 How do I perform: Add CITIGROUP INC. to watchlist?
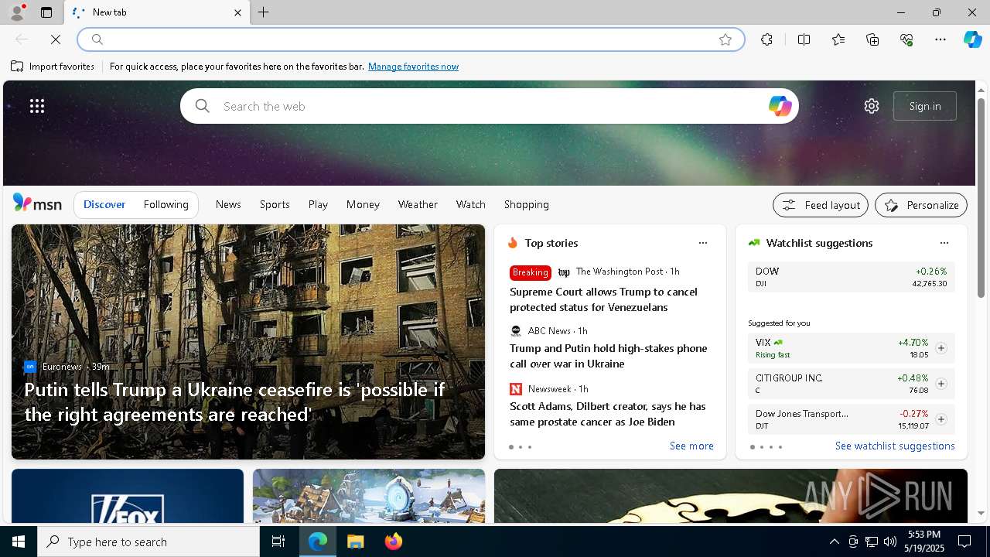pyautogui.click(x=941, y=384)
